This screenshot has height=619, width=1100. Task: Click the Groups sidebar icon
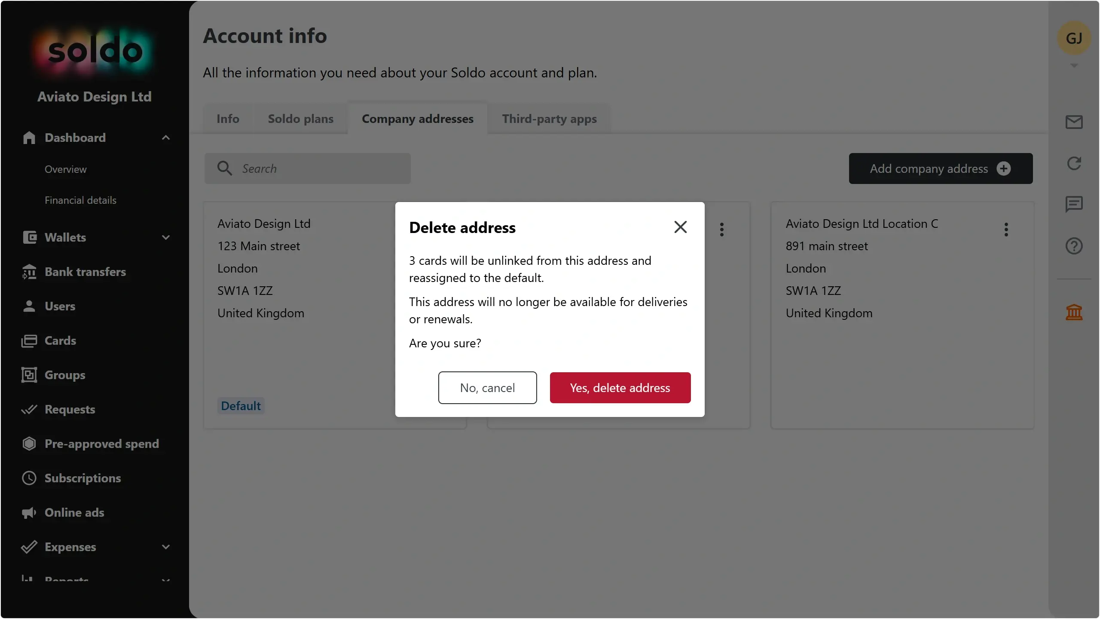coord(29,375)
